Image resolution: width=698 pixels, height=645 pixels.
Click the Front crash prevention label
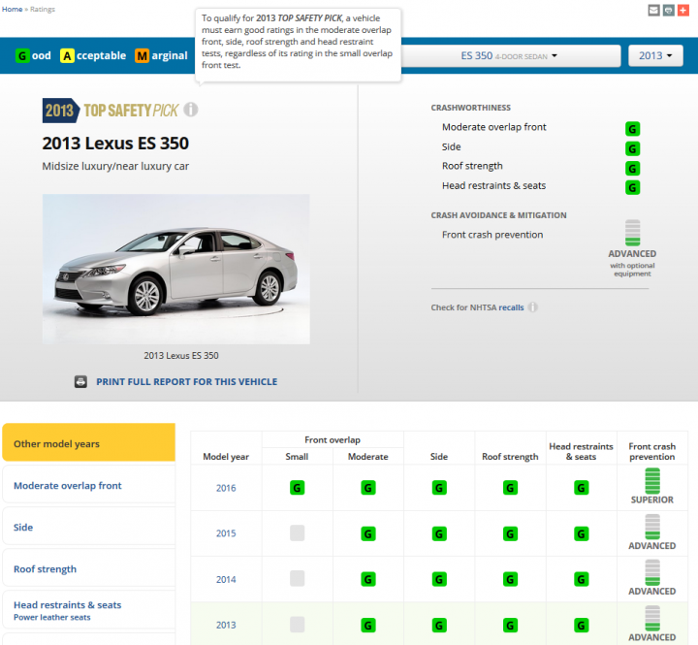pos(492,235)
